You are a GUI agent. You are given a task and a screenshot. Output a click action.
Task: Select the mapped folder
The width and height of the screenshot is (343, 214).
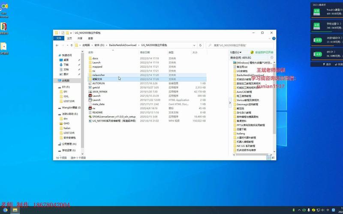(97, 67)
